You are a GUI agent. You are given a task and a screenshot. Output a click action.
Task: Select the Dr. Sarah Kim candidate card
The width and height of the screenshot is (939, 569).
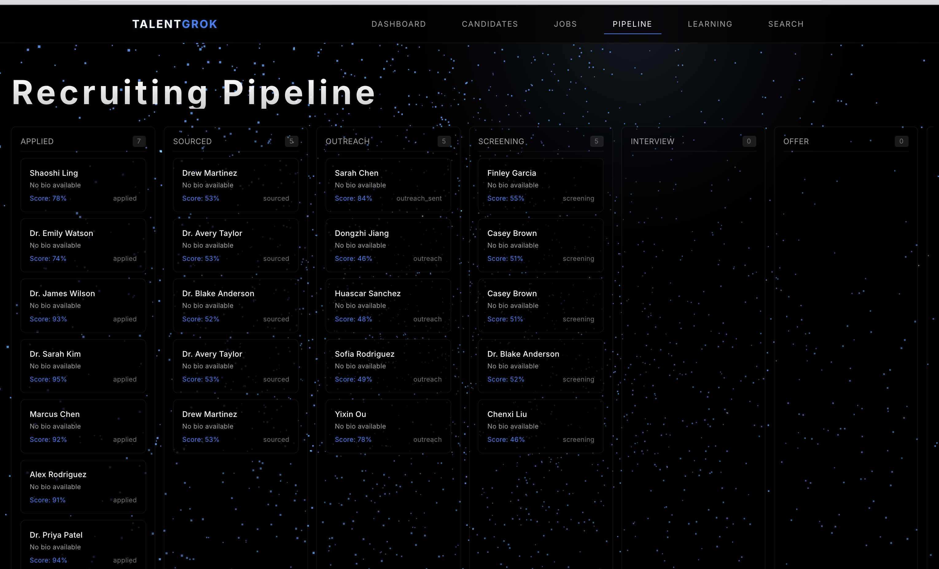(x=83, y=366)
